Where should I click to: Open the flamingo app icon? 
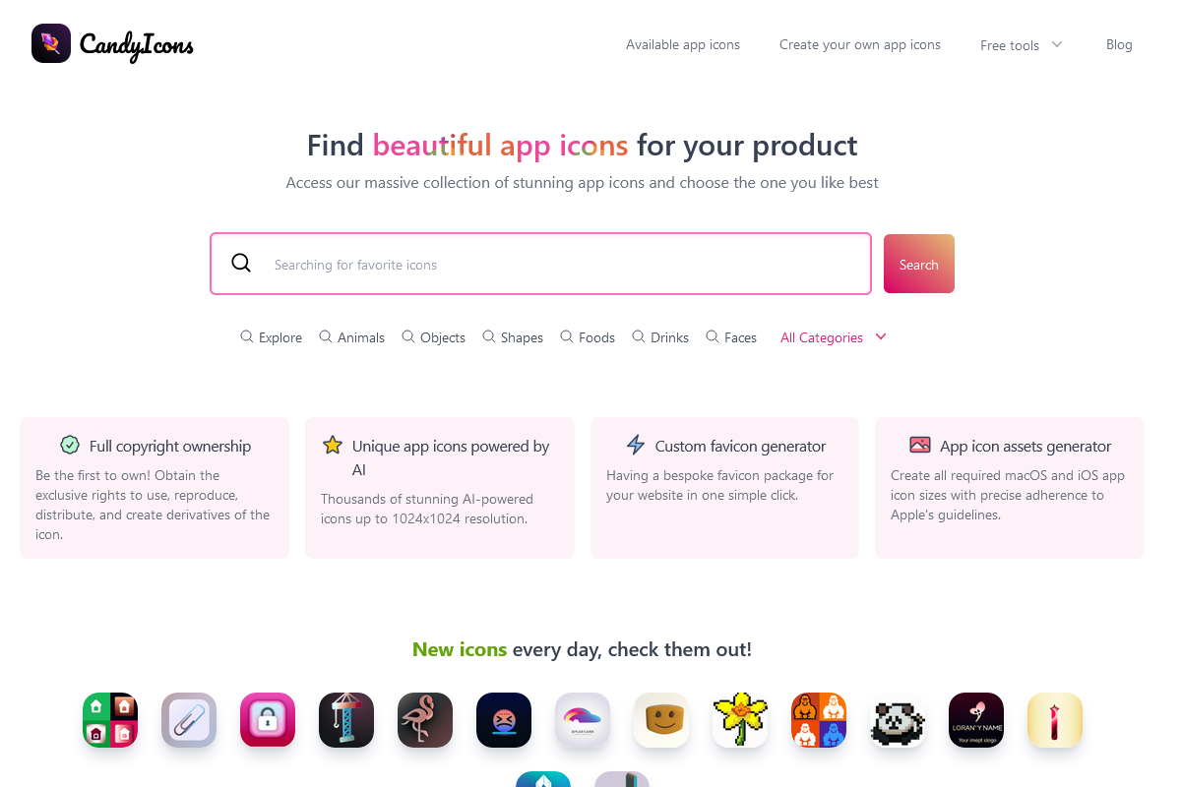[424, 719]
